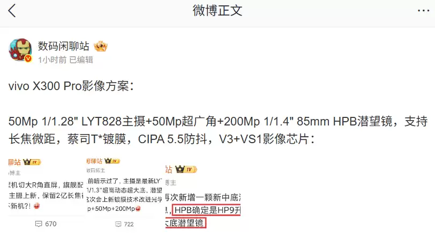Viewport: 435px width, 237px height.
Task: Tap crown level IV badge in first thumbnail
Action: [32, 162]
